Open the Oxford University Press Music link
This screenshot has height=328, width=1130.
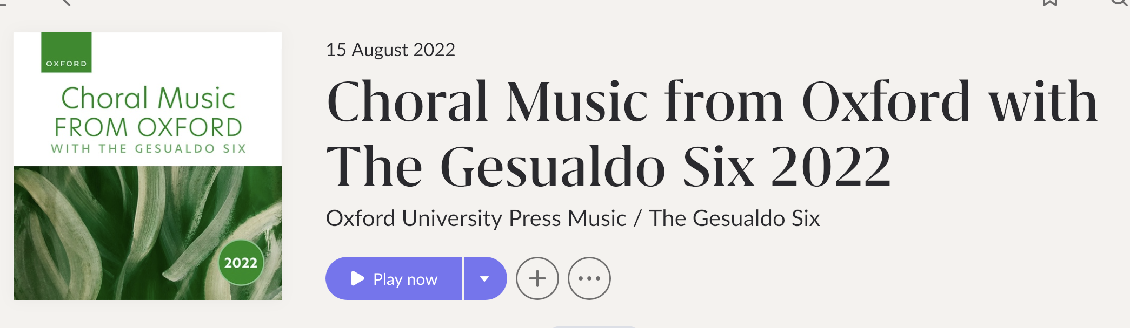(476, 218)
